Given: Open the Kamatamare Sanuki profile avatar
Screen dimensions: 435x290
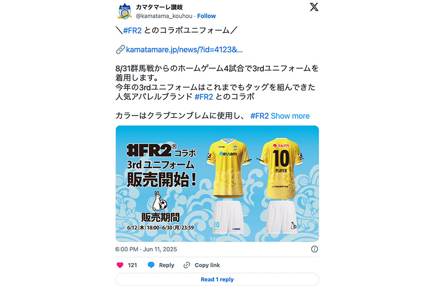Looking at the screenshot, I should pos(125,11).
